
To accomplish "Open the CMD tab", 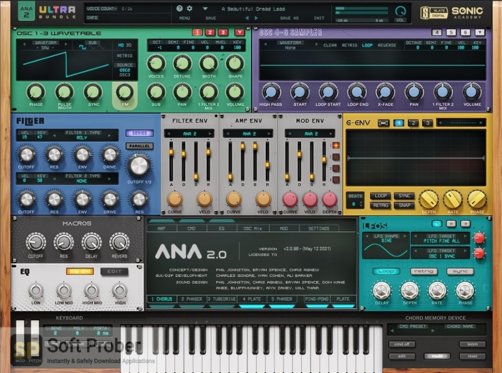I will point(191,228).
